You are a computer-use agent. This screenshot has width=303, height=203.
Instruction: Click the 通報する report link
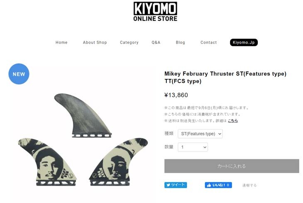click(249, 185)
